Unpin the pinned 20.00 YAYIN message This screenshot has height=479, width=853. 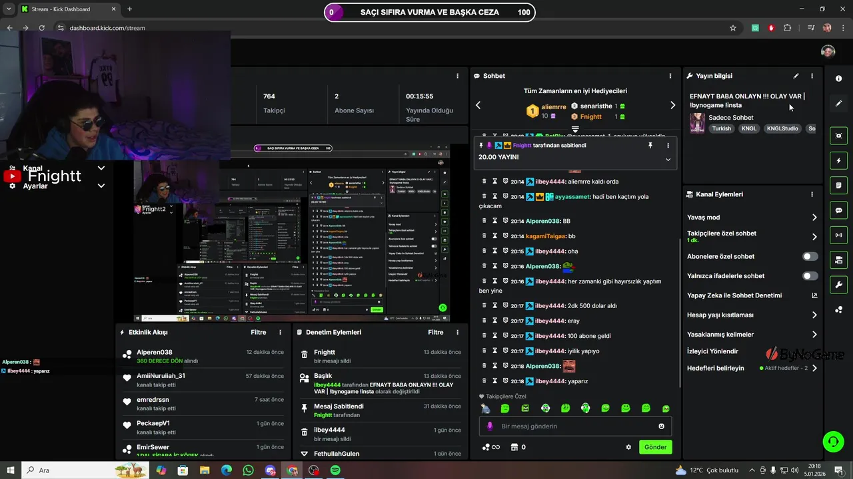coord(650,145)
